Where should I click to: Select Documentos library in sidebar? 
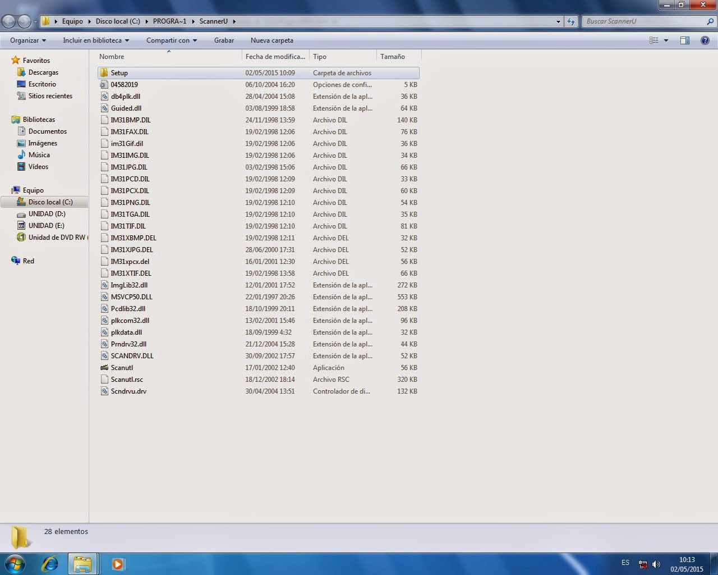(48, 131)
